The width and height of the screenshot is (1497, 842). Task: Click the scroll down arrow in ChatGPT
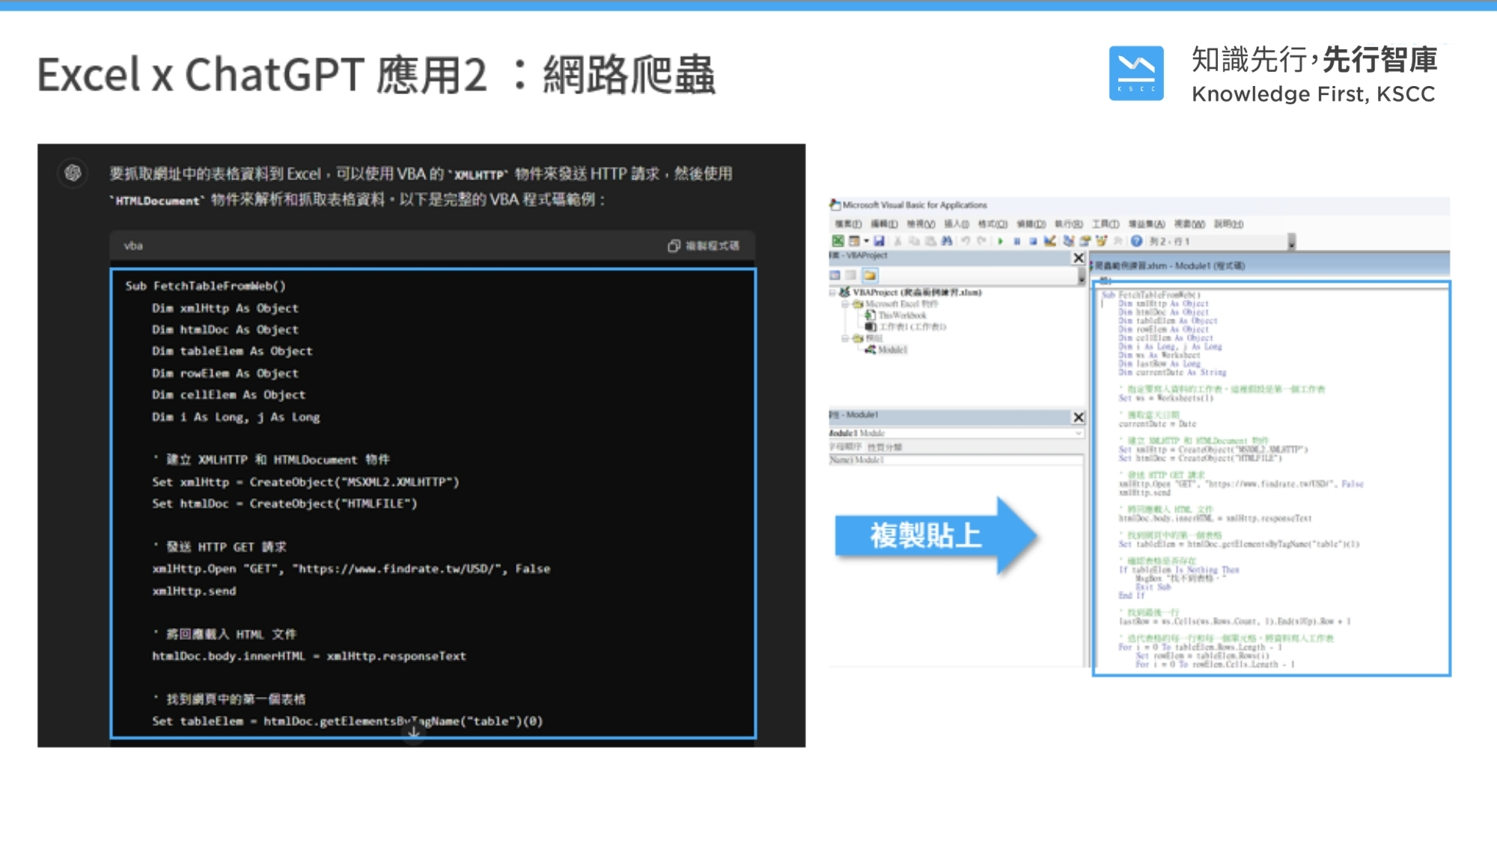[413, 733]
